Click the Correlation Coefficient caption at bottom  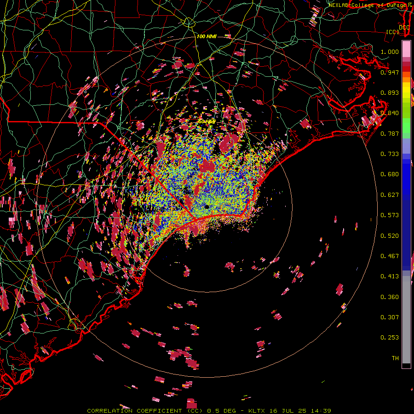(x=209, y=411)
